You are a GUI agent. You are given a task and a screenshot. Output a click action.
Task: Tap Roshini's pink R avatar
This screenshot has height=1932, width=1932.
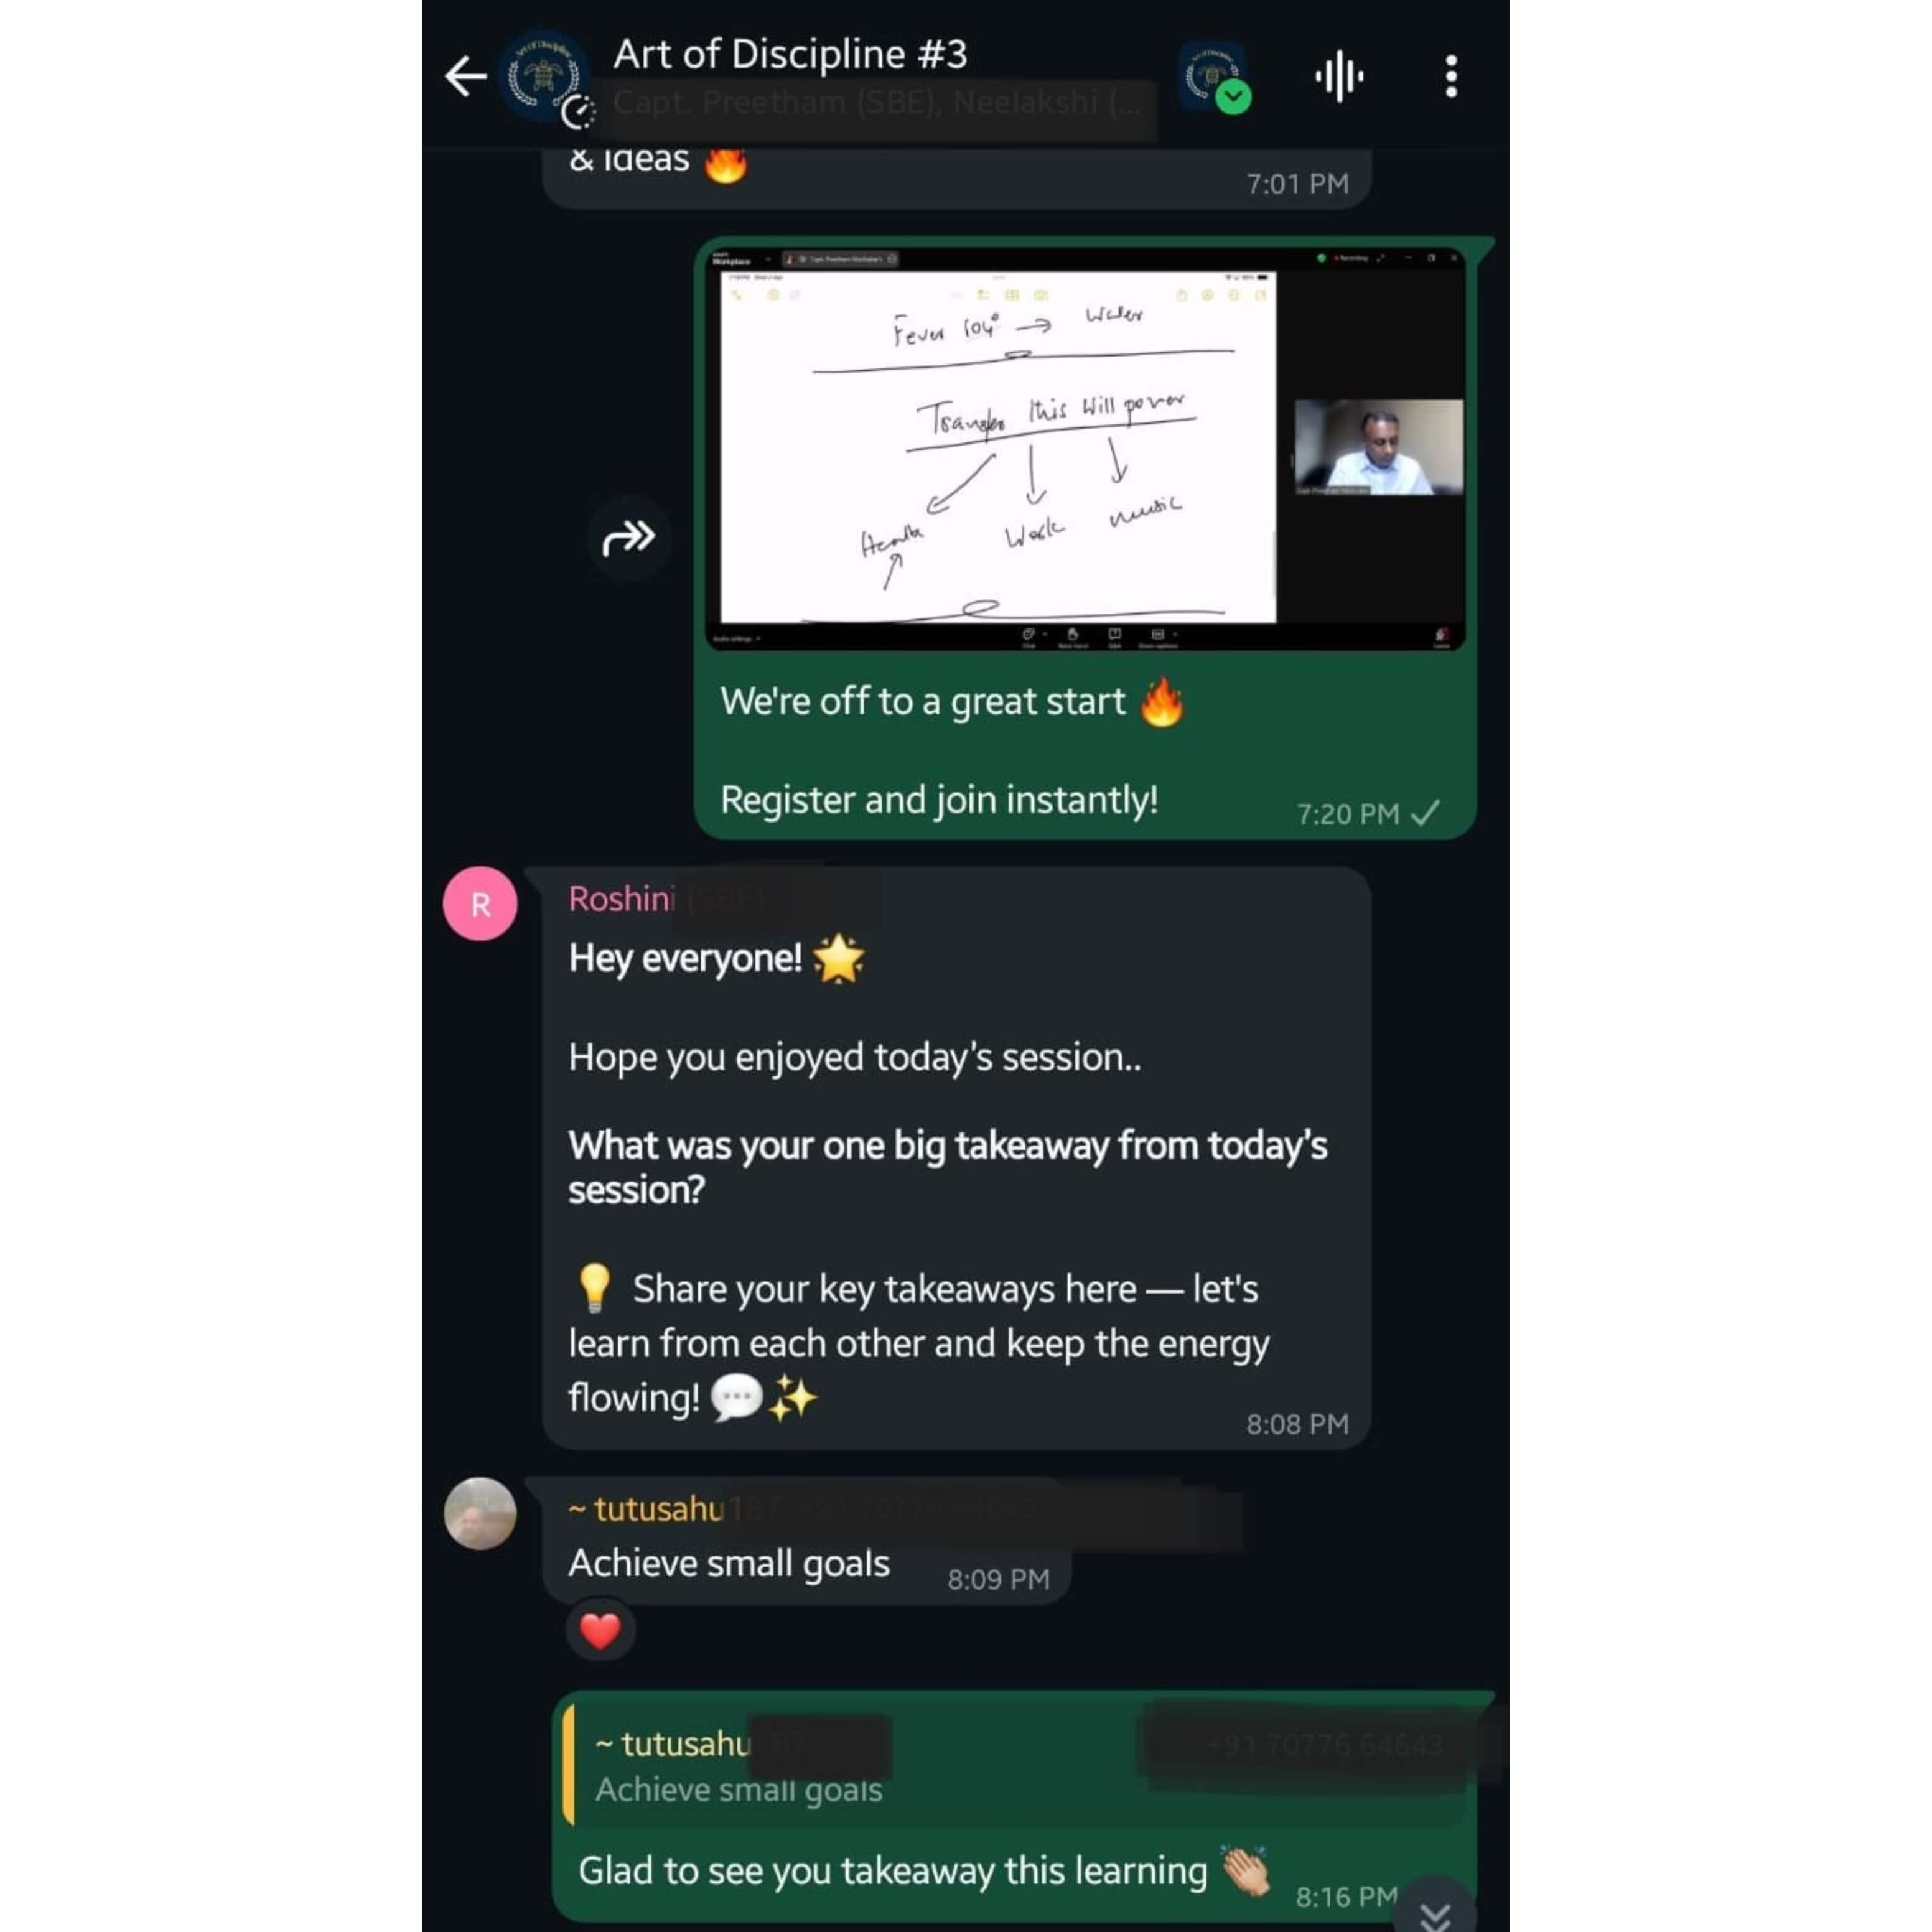click(480, 903)
